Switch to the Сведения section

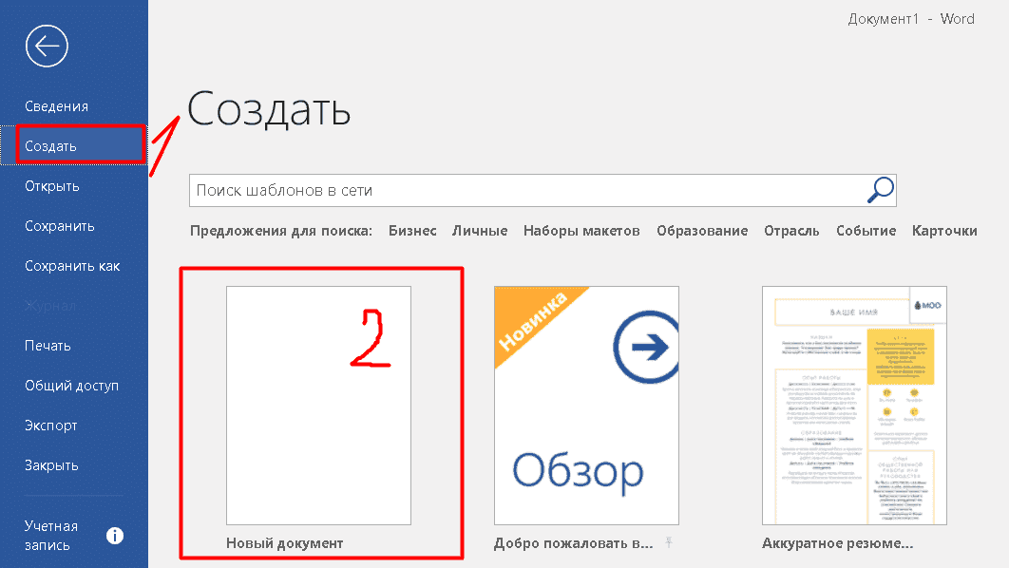click(57, 105)
